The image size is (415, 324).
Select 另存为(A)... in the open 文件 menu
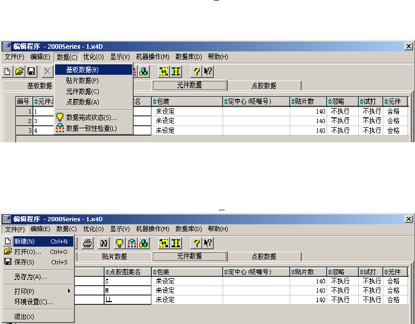click(38, 277)
